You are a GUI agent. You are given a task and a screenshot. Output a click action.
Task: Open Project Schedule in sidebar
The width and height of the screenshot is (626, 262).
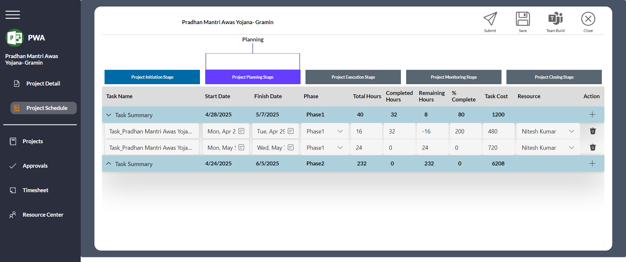click(x=43, y=108)
